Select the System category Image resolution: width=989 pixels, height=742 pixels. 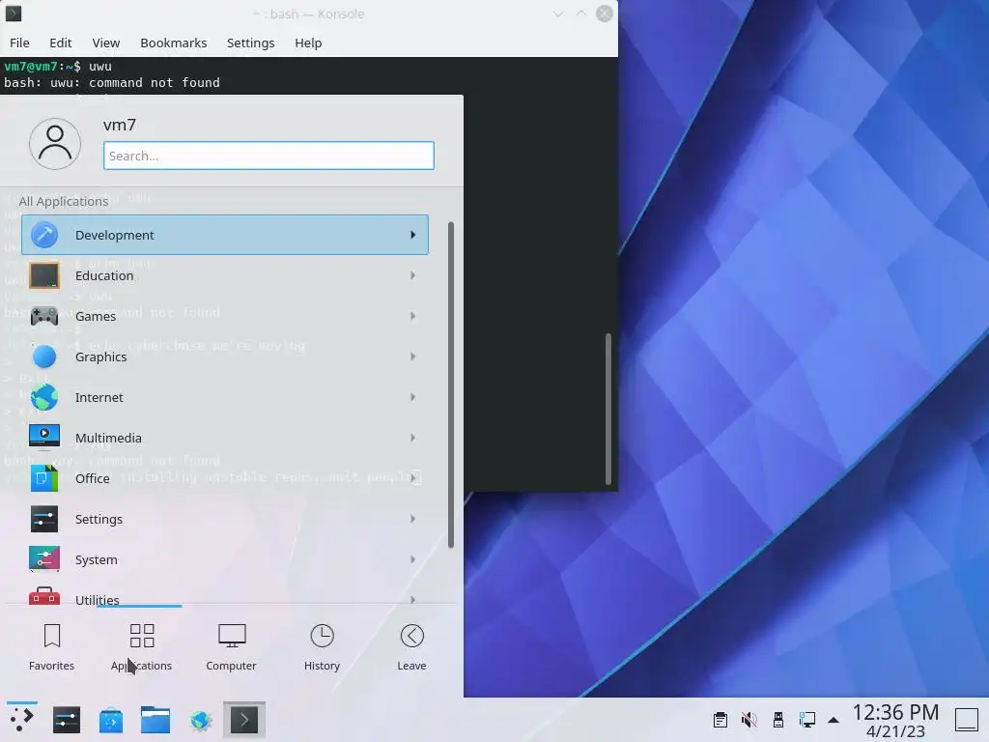click(x=224, y=559)
